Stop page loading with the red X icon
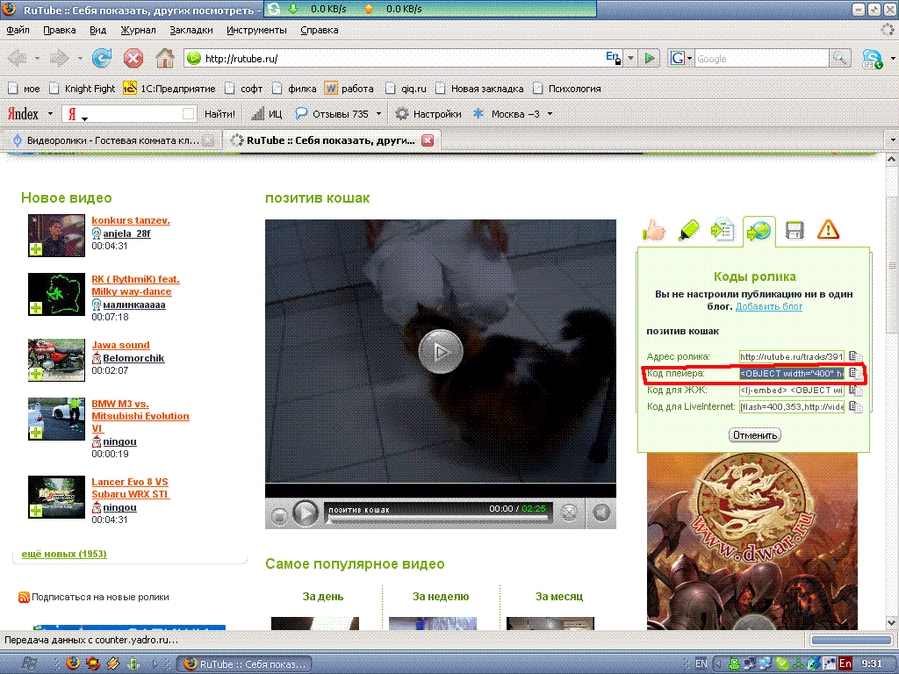899x674 pixels. (133, 58)
